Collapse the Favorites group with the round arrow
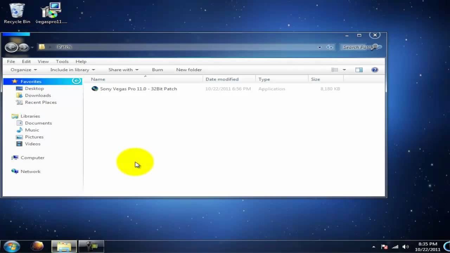 tap(76, 81)
